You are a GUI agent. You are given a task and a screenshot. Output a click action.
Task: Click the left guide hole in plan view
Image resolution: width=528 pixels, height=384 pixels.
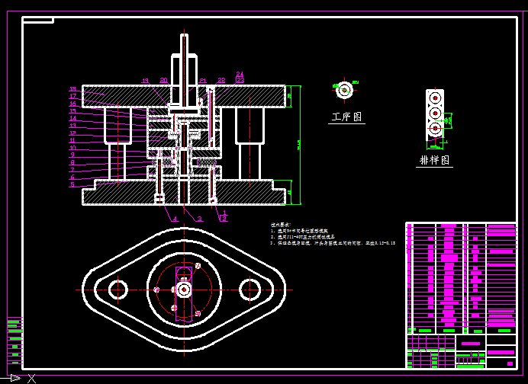pyautogui.click(x=118, y=290)
